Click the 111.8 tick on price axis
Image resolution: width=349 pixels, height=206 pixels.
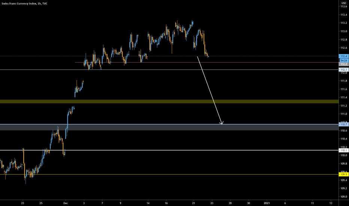click(343, 81)
